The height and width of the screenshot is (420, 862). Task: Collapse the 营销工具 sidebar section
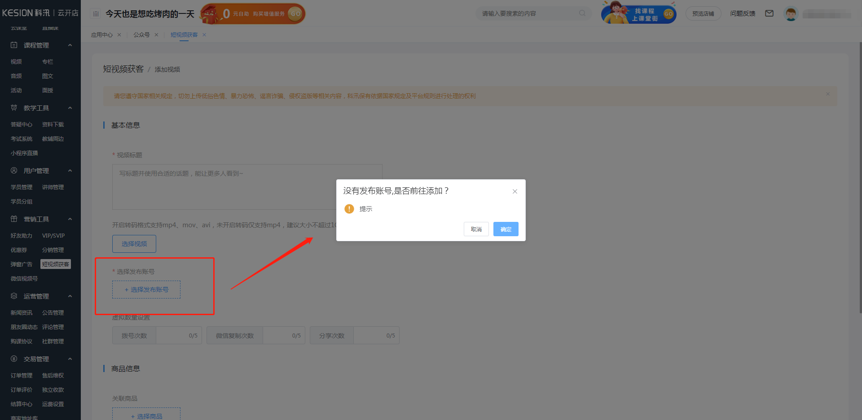point(70,219)
